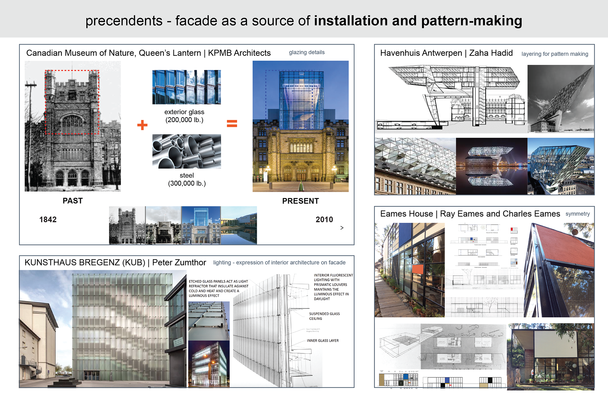The width and height of the screenshot is (608, 405).
Task: Click the Eames colored facade elevation
Action: click(x=398, y=380)
